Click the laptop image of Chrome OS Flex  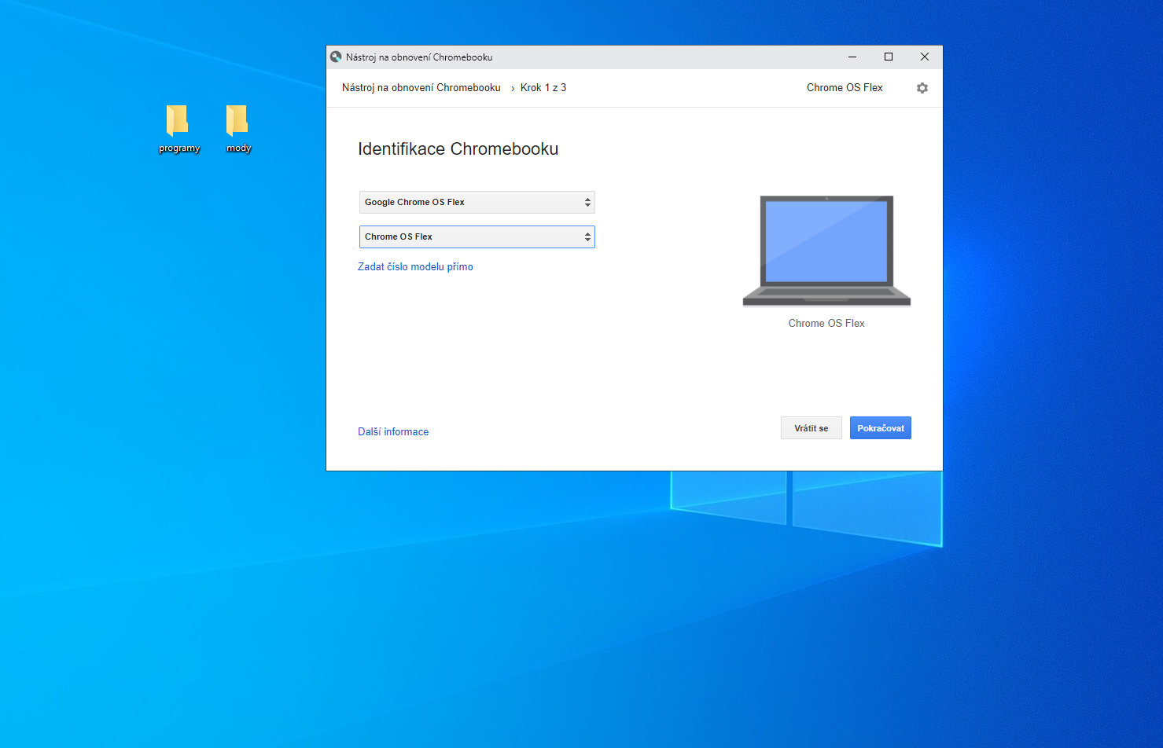click(x=826, y=251)
